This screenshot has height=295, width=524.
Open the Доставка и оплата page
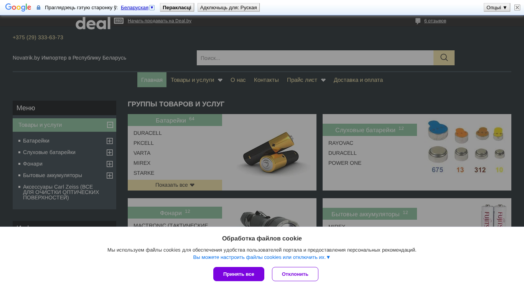(358, 80)
